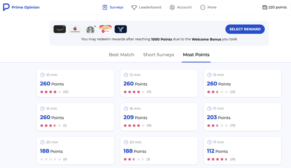Open the More ellipsis icon
This screenshot has height=168, width=291.
point(203,7)
